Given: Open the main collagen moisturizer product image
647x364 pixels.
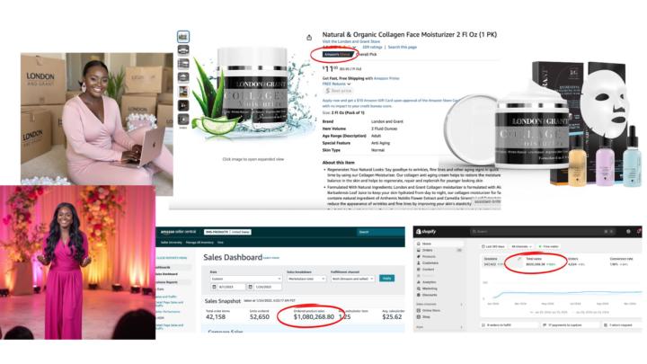Looking at the screenshot, I should pos(253,93).
